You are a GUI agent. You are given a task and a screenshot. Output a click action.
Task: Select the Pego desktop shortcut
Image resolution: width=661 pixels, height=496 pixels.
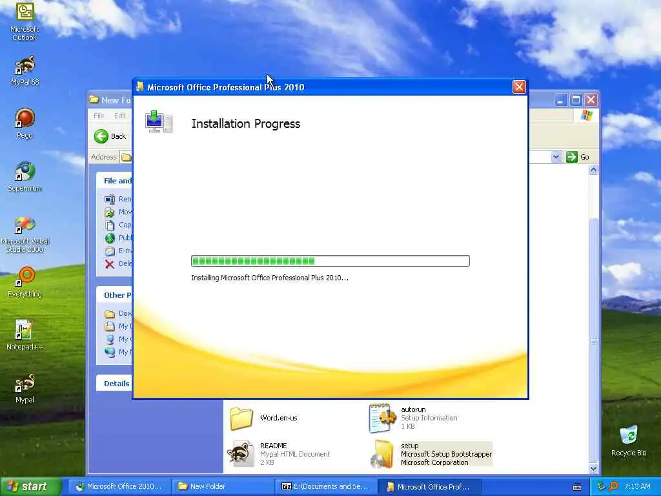25,123
